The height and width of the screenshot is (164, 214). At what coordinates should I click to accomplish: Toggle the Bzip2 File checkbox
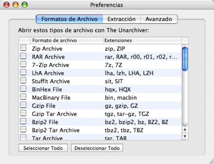point(24,121)
